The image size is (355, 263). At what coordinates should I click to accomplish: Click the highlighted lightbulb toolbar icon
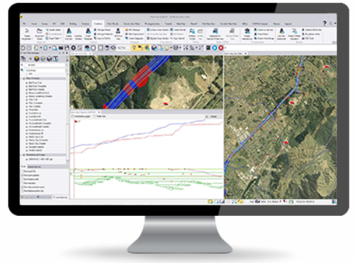[134, 48]
